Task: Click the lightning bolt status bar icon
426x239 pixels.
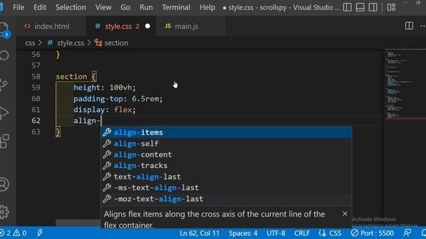Action: point(40,233)
